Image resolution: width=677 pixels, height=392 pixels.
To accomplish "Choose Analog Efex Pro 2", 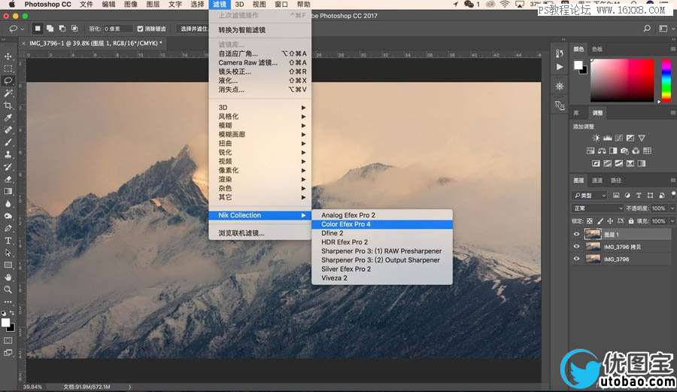I will pyautogui.click(x=381, y=215).
